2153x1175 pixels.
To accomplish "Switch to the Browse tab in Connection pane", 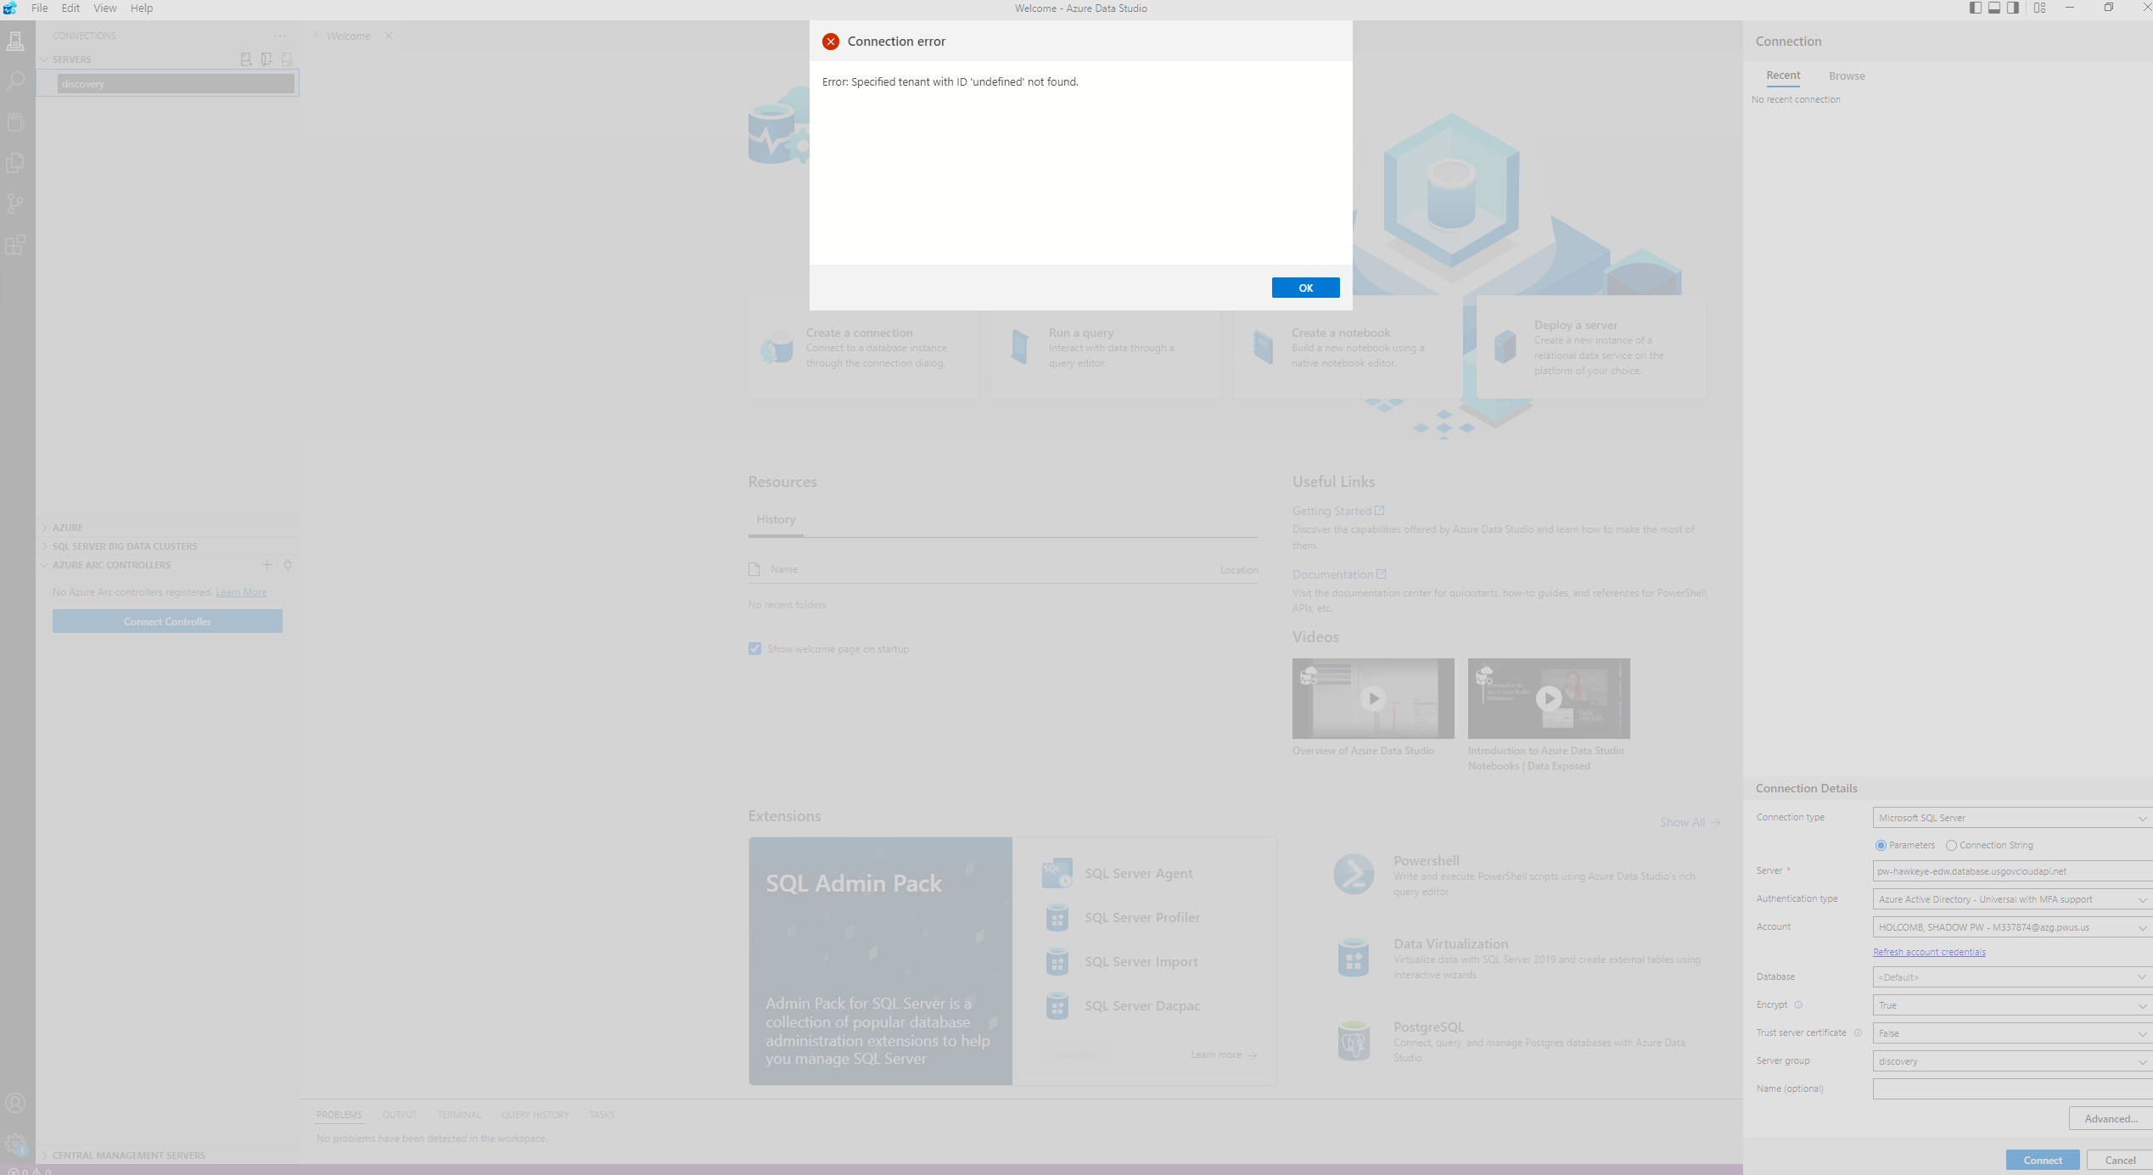I will [x=1846, y=76].
